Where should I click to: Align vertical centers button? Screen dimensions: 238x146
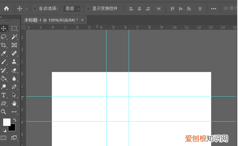[x=180, y=9]
